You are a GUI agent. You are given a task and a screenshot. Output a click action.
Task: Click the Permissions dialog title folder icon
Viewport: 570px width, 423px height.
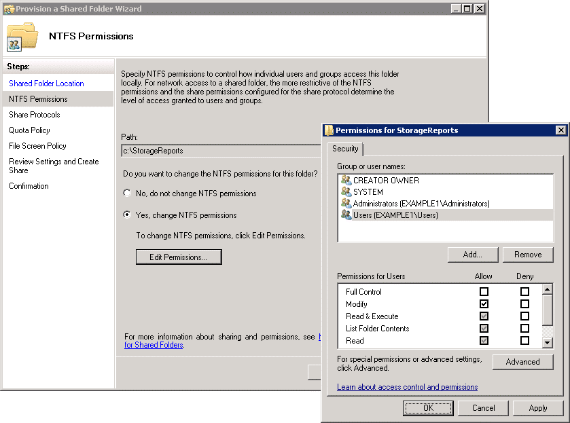tap(329, 130)
